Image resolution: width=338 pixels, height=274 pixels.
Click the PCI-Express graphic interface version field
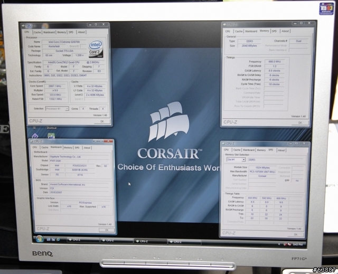pos(86,203)
